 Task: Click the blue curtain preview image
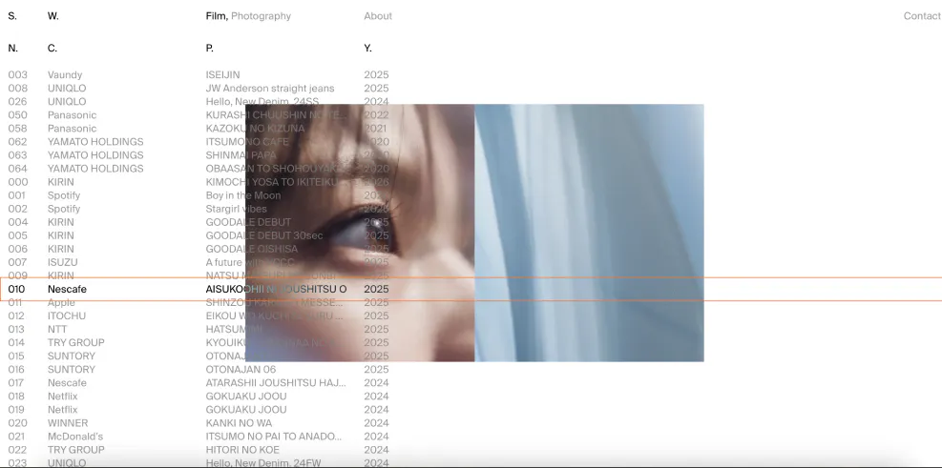click(x=590, y=233)
